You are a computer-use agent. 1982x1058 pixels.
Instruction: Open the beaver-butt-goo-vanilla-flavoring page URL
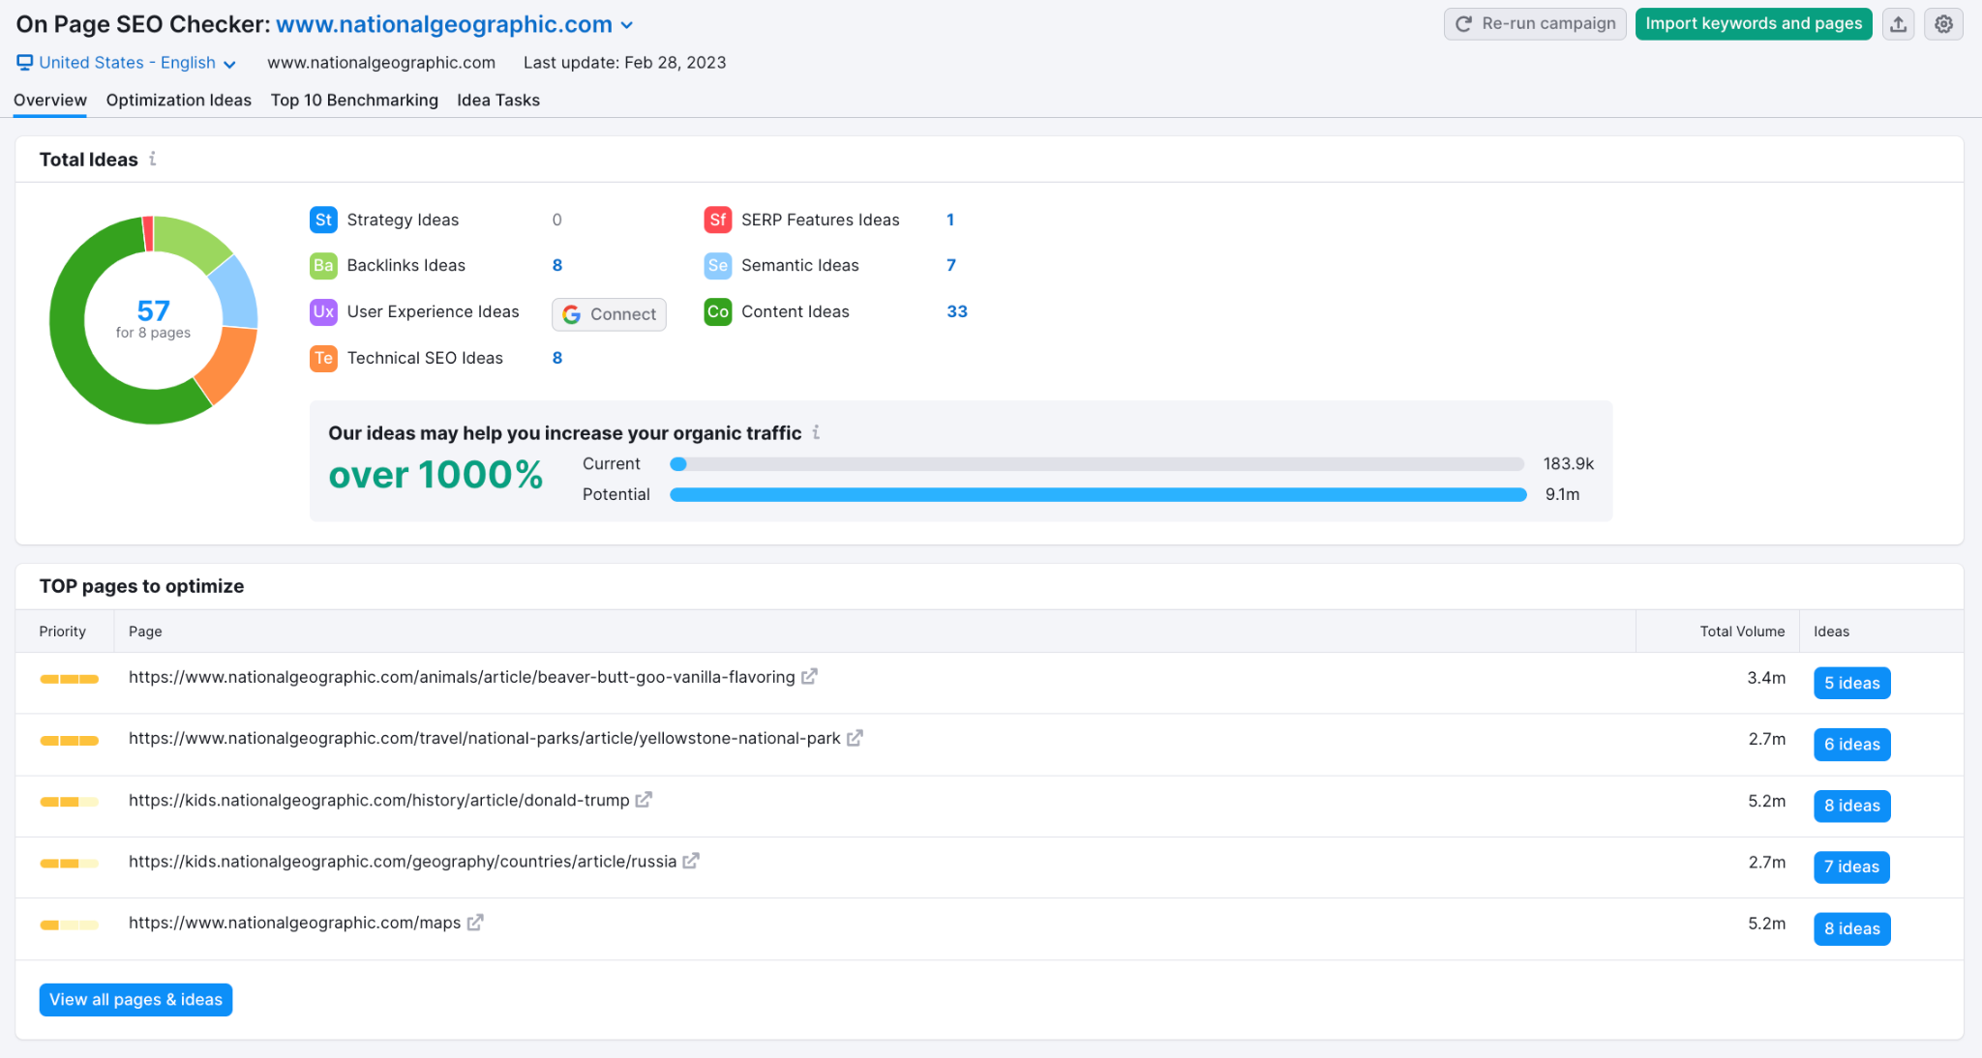(x=462, y=677)
